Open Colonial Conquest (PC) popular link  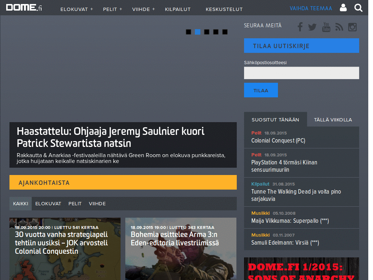[x=278, y=140]
